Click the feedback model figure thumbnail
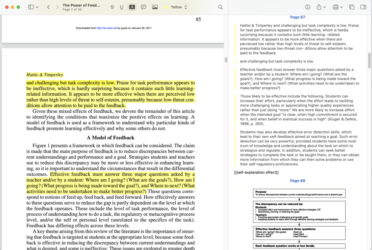The width and height of the screenshot is (372, 250). (x=299, y=218)
